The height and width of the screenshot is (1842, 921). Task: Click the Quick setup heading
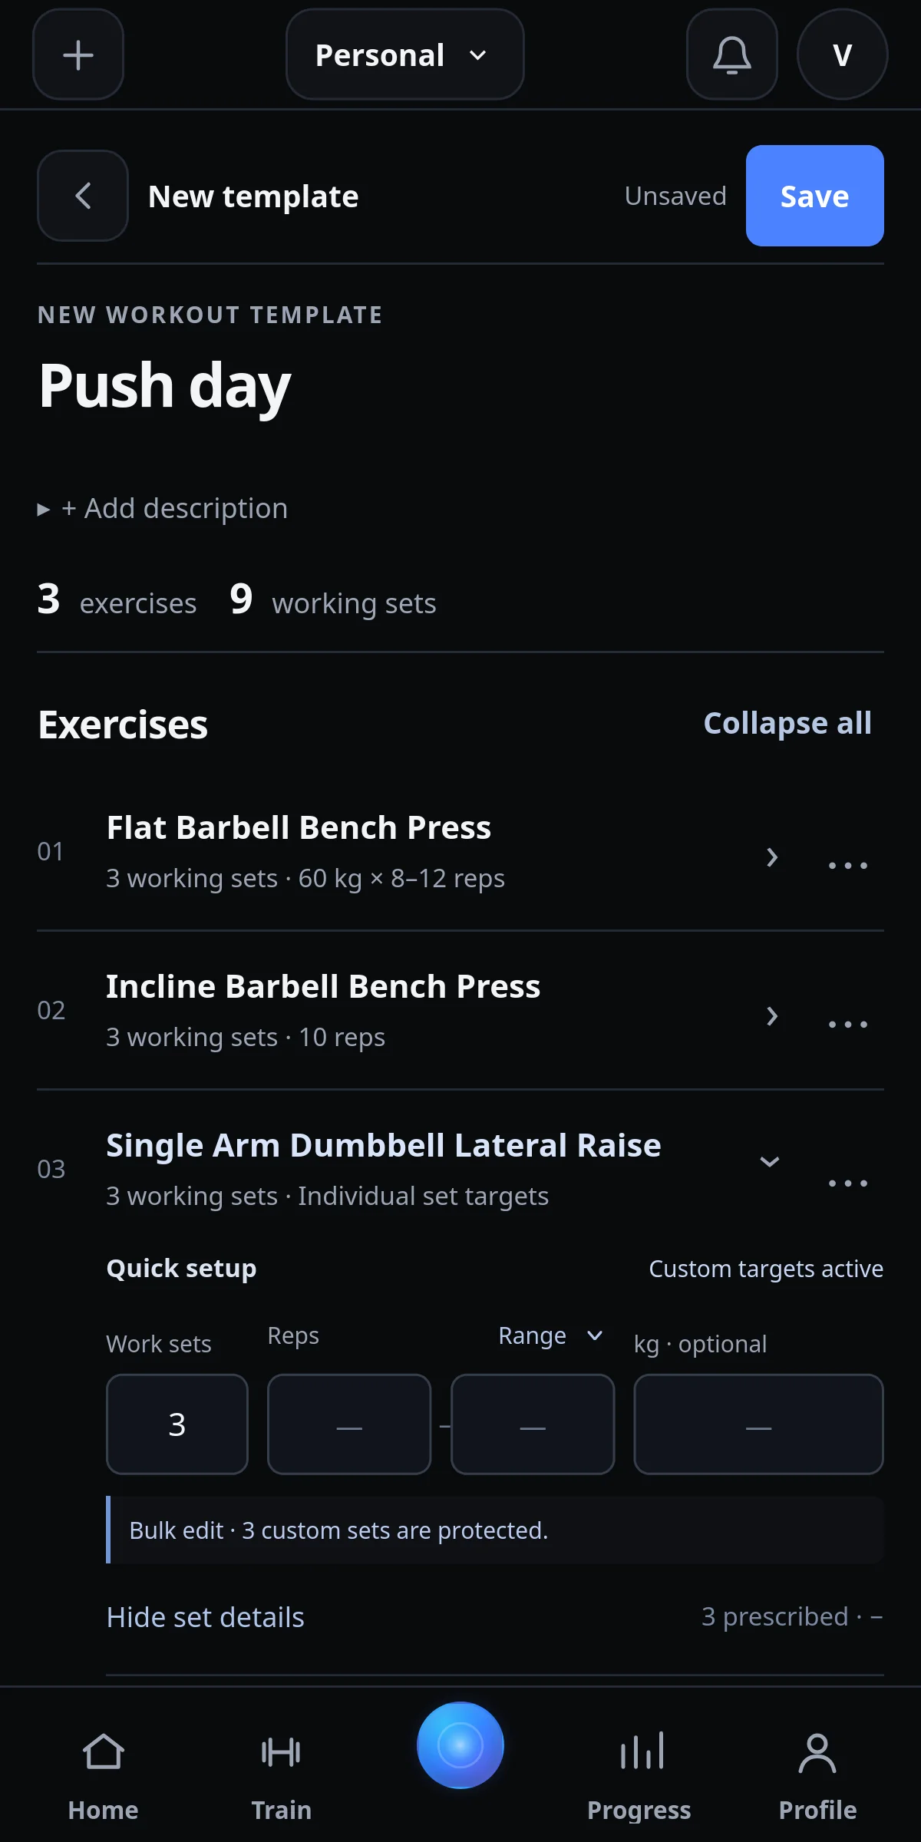tap(181, 1268)
